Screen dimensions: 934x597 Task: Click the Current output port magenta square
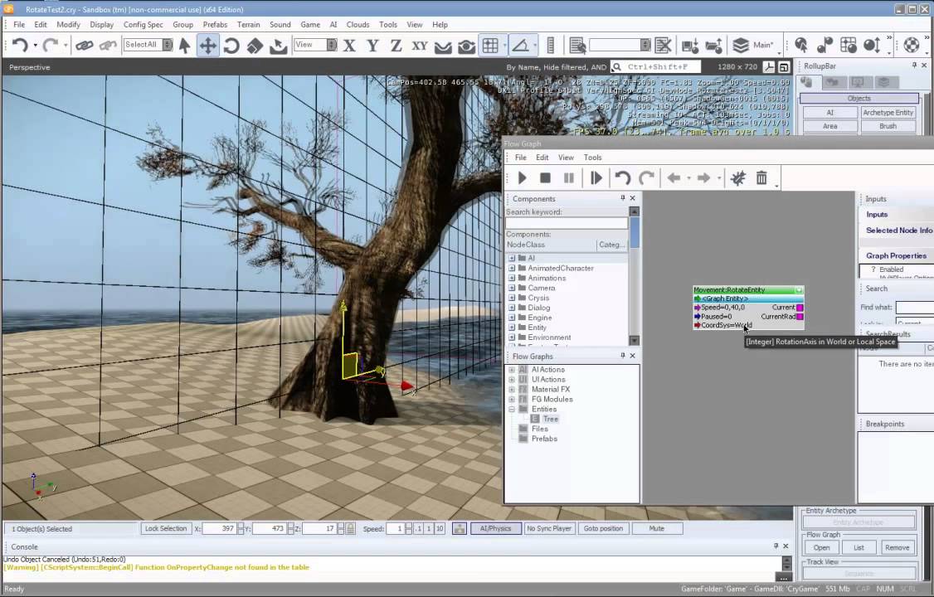pyautogui.click(x=800, y=308)
